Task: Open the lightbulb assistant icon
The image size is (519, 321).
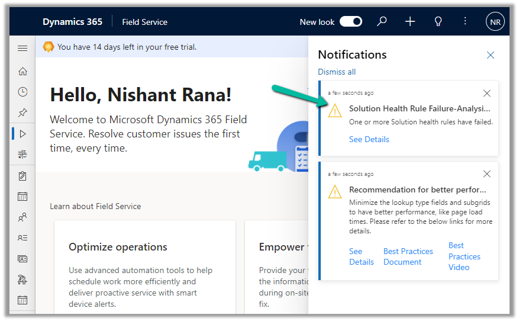Action: [438, 22]
